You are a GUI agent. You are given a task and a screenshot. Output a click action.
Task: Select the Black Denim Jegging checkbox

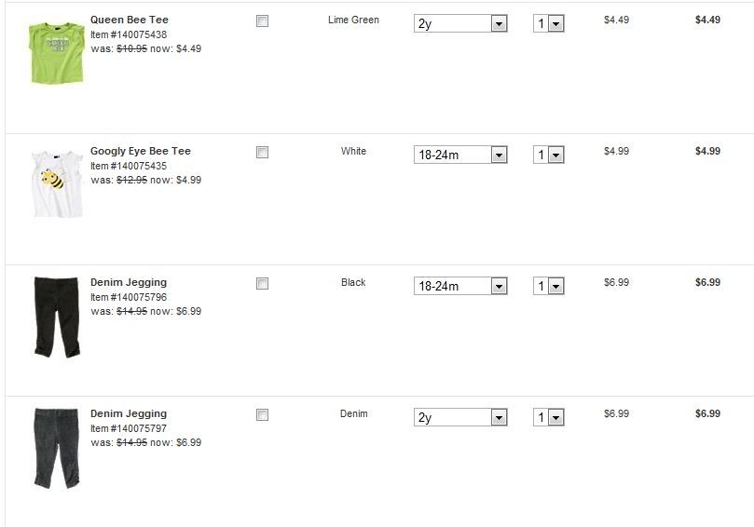point(262,283)
